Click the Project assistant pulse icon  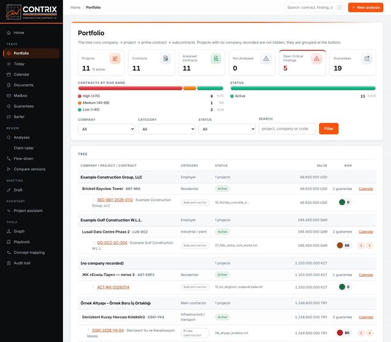point(9,211)
